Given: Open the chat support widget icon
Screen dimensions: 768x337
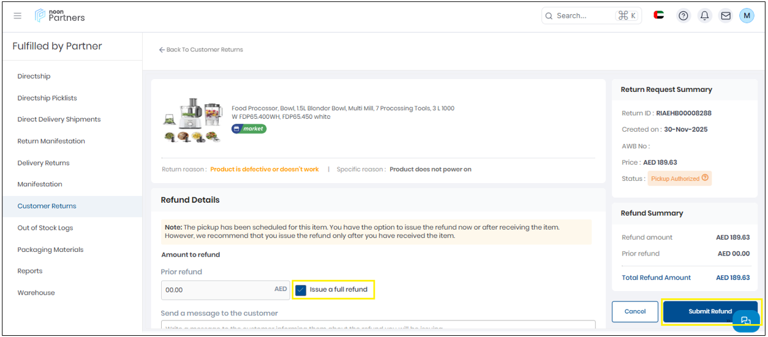Looking at the screenshot, I should (x=745, y=321).
